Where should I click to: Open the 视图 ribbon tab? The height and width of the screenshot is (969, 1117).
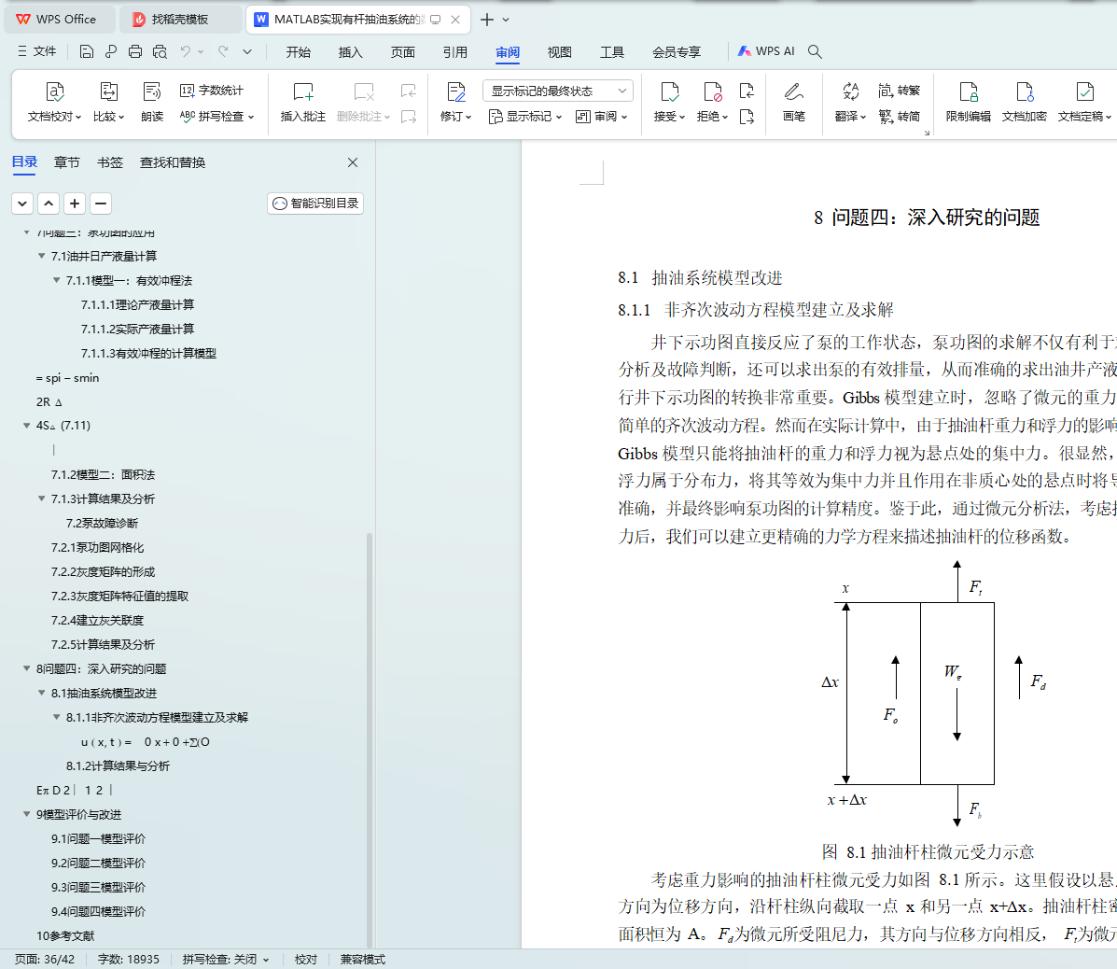pos(559,52)
